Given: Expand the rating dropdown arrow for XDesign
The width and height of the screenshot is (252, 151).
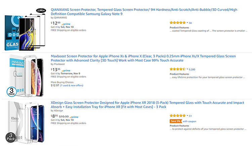Looking at the screenshot, I should pos(187,115).
